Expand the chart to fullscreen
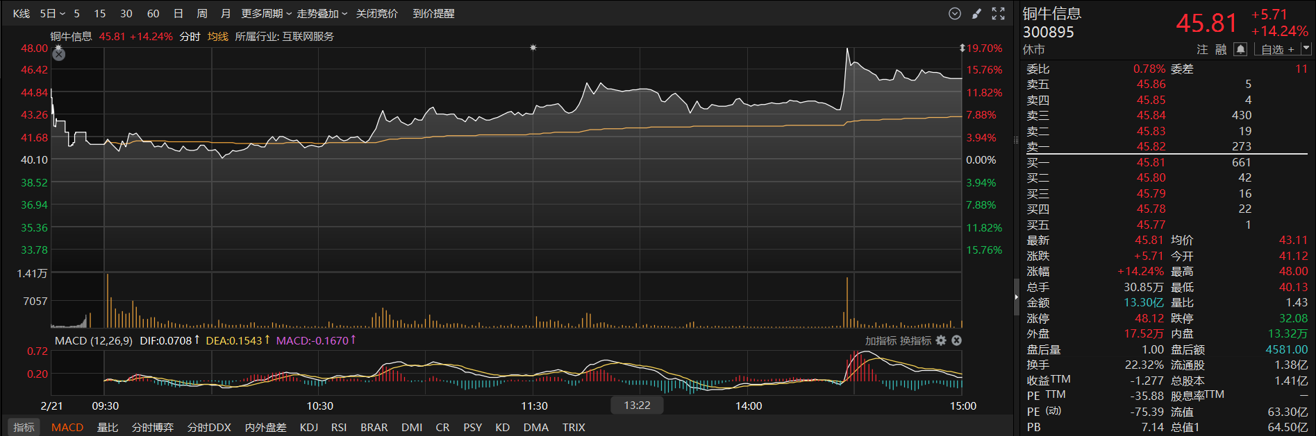Viewport: 1316px width, 436px height. coord(999,13)
